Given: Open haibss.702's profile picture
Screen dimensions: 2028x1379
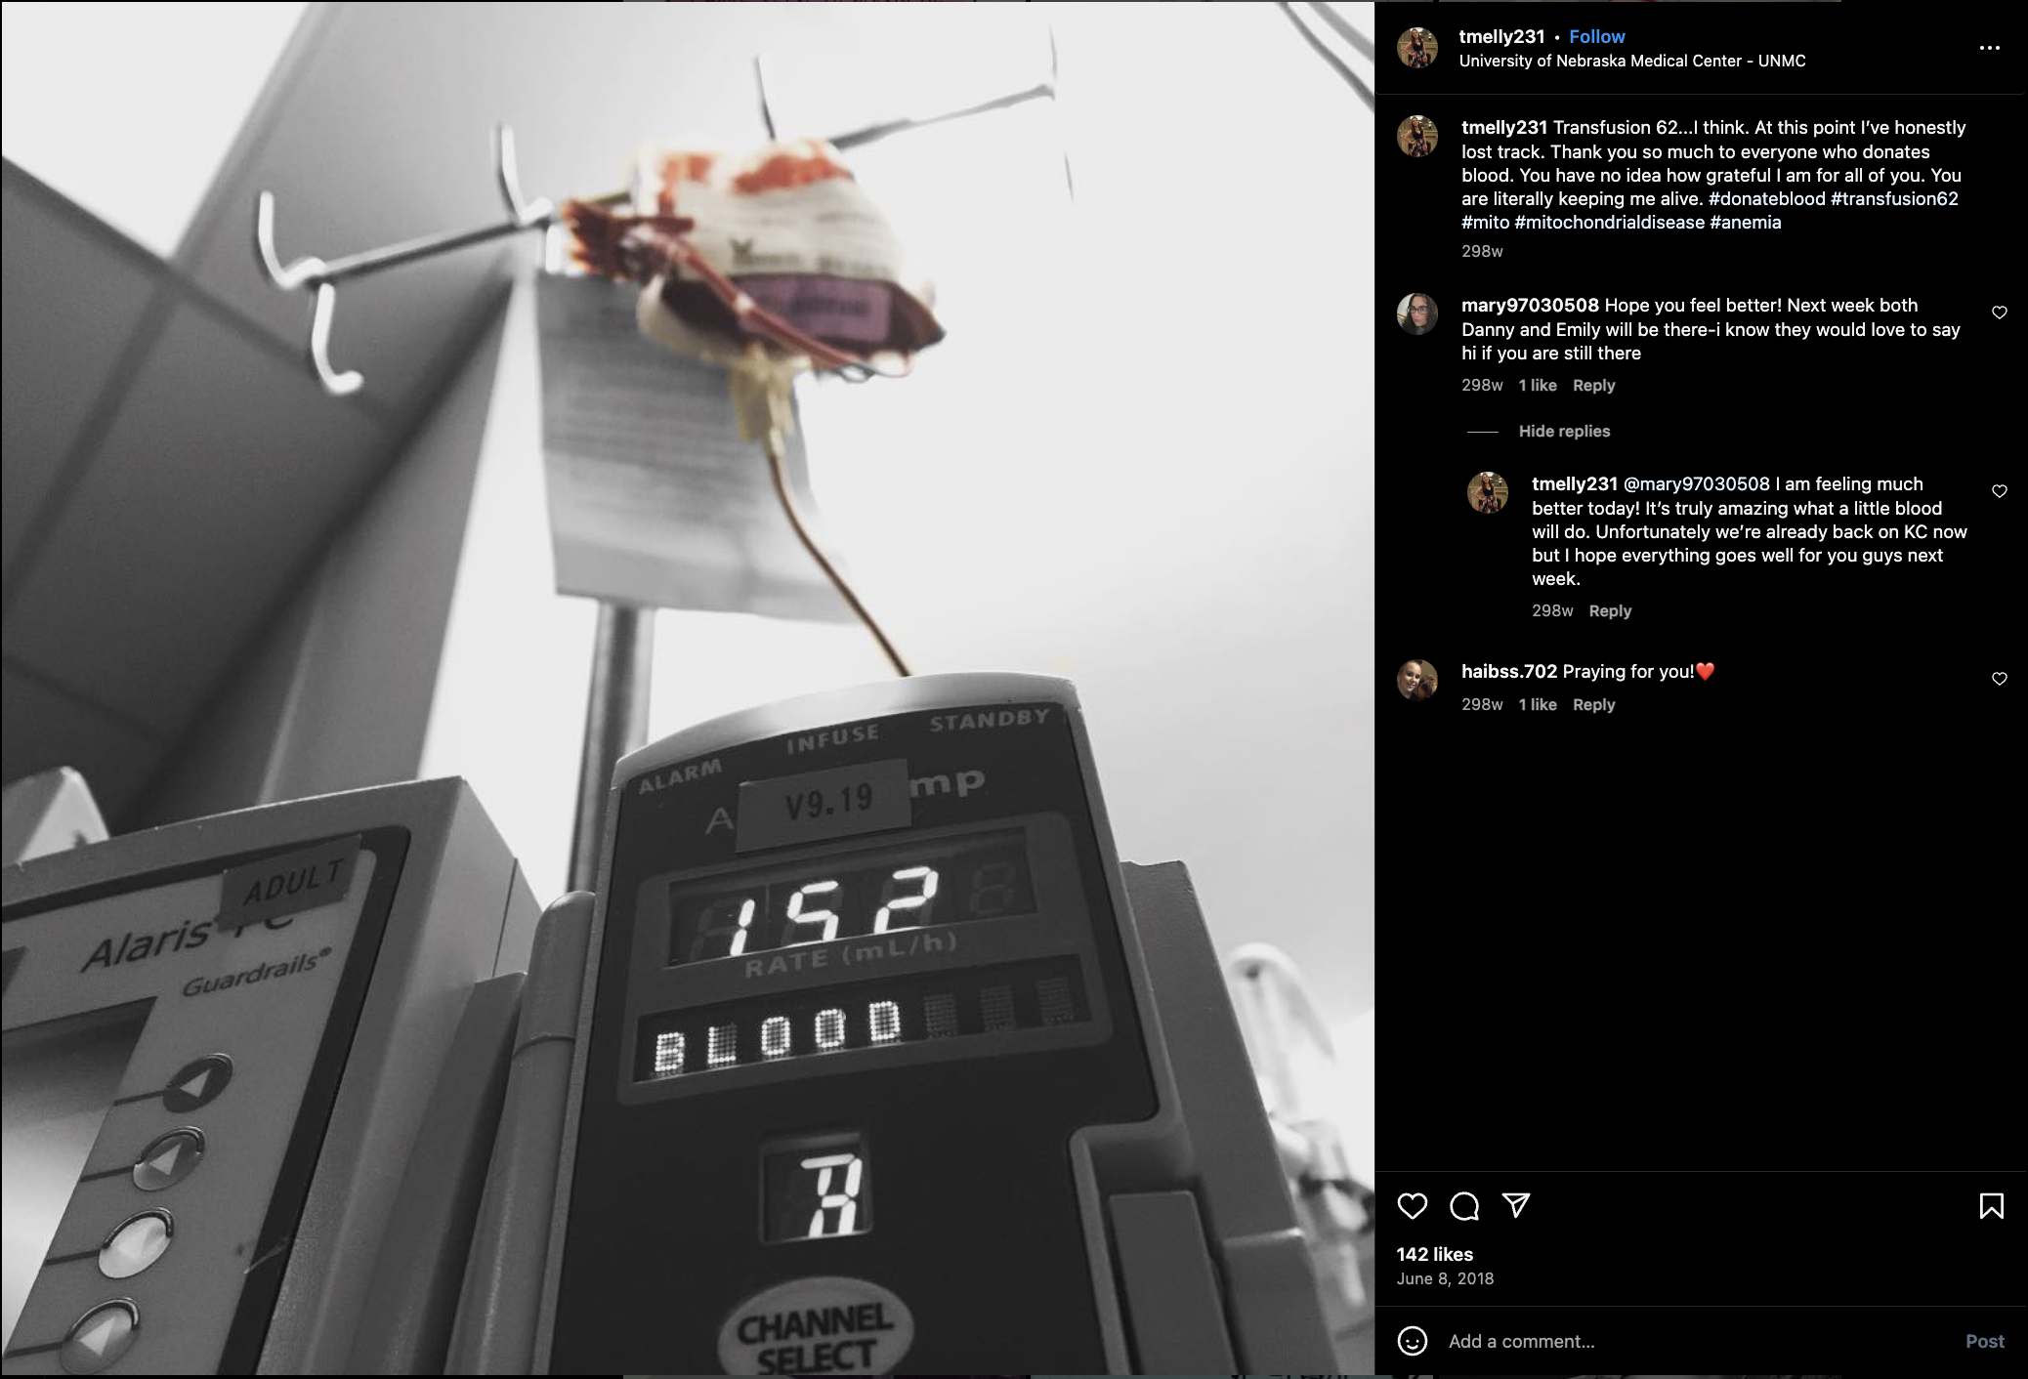Looking at the screenshot, I should [x=1416, y=680].
